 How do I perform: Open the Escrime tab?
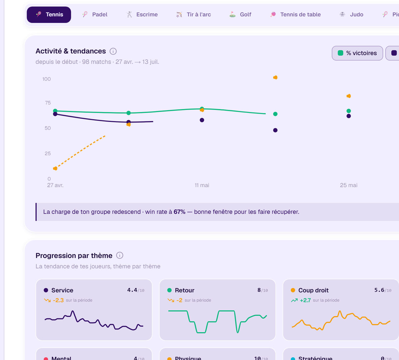point(142,15)
